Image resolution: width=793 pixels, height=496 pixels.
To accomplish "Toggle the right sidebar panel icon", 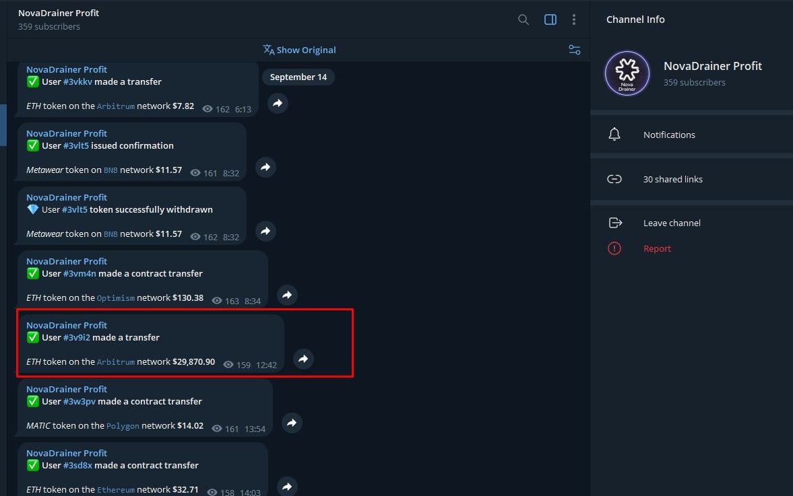I will [x=550, y=20].
